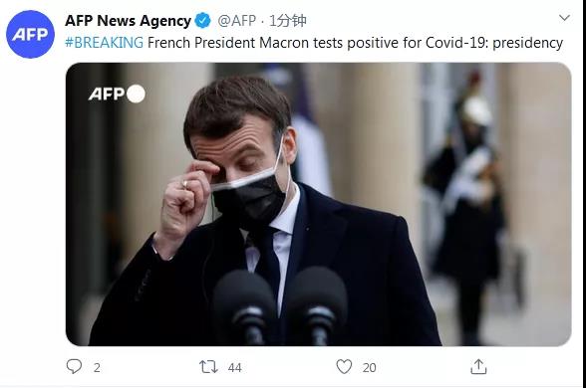
Task: Open AFP News Agency profile name
Action: [x=128, y=21]
